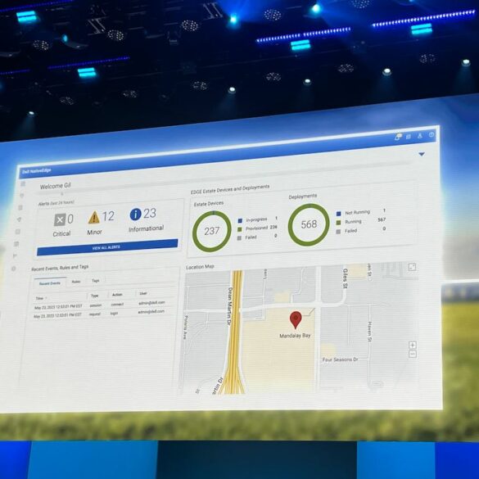Click the flag icon in the sidebar
The height and width of the screenshot is (479, 479).
tap(15, 256)
